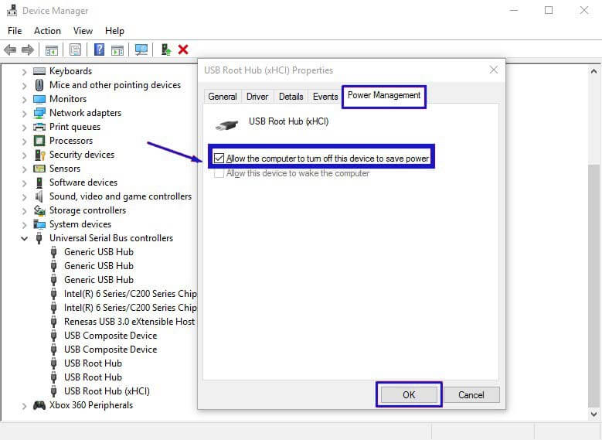
Task: Select the Power Management tab
Action: [x=384, y=95]
